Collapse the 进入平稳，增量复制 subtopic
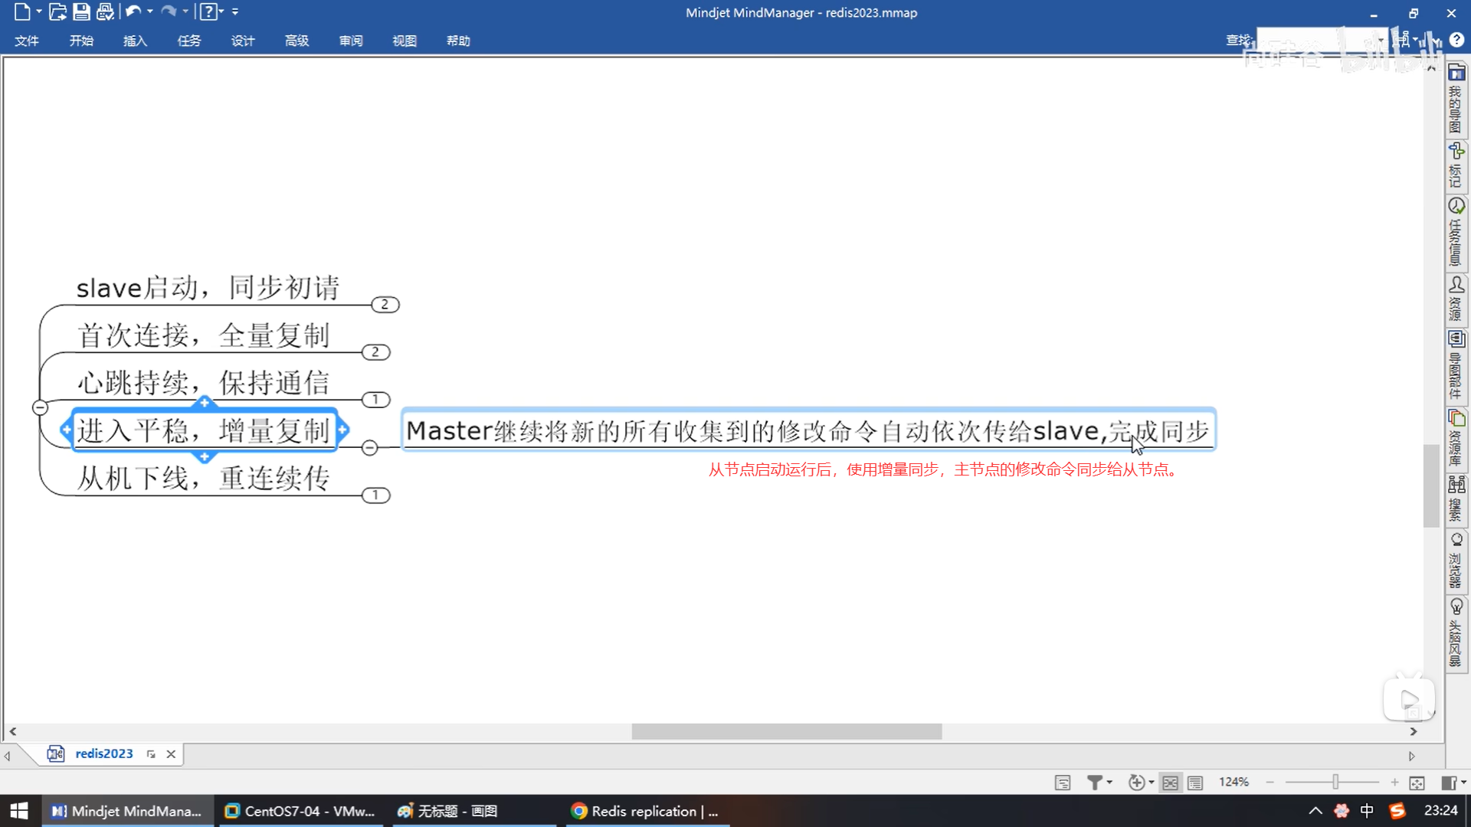The image size is (1471, 827). coord(370,448)
